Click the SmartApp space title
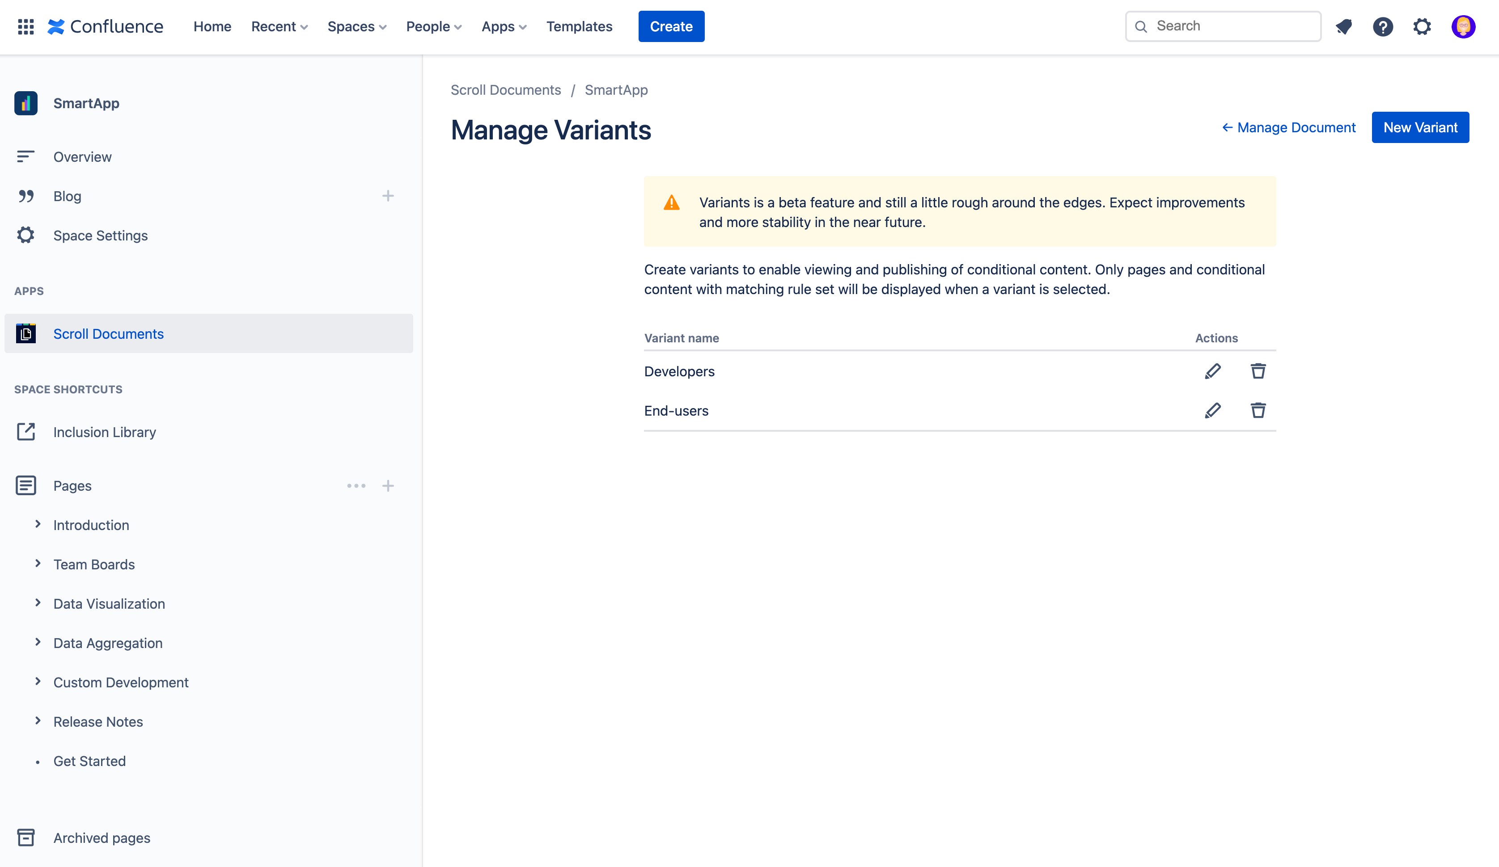1499x867 pixels. click(x=86, y=103)
